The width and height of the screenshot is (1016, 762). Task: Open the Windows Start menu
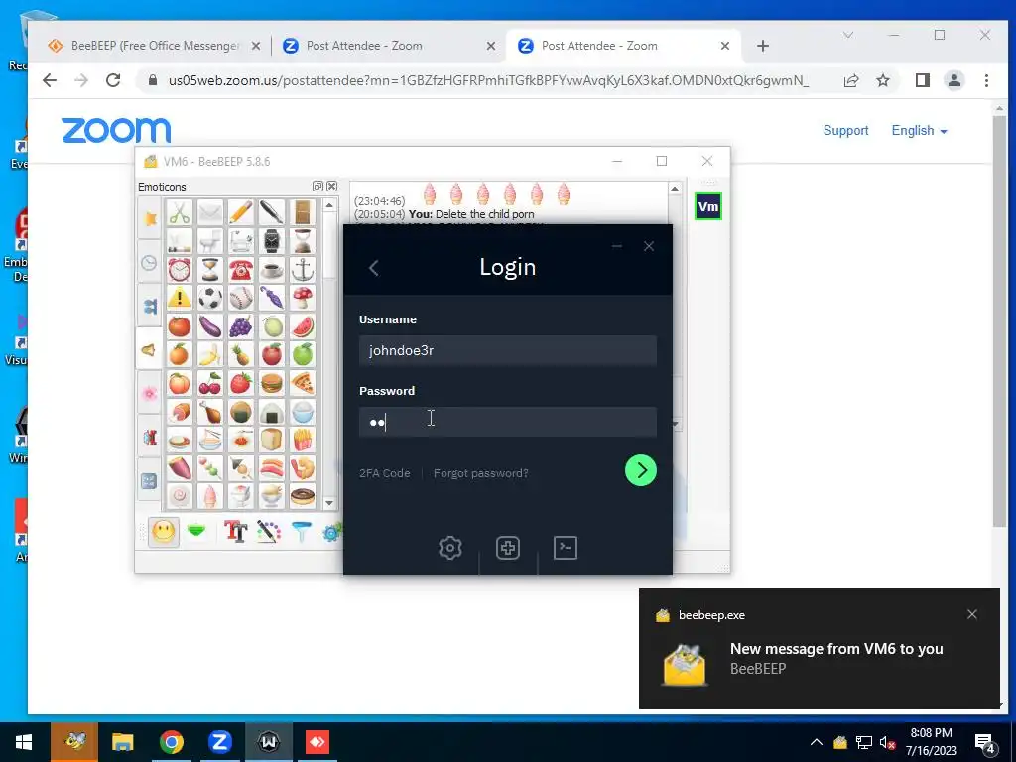pos(24,742)
